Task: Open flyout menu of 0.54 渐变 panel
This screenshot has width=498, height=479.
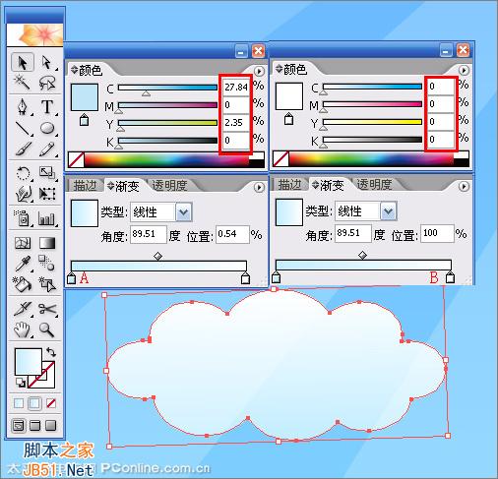Action: (259, 187)
